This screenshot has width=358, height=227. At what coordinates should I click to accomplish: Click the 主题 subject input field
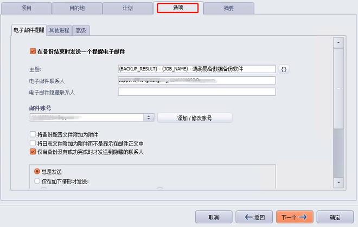click(x=197, y=69)
